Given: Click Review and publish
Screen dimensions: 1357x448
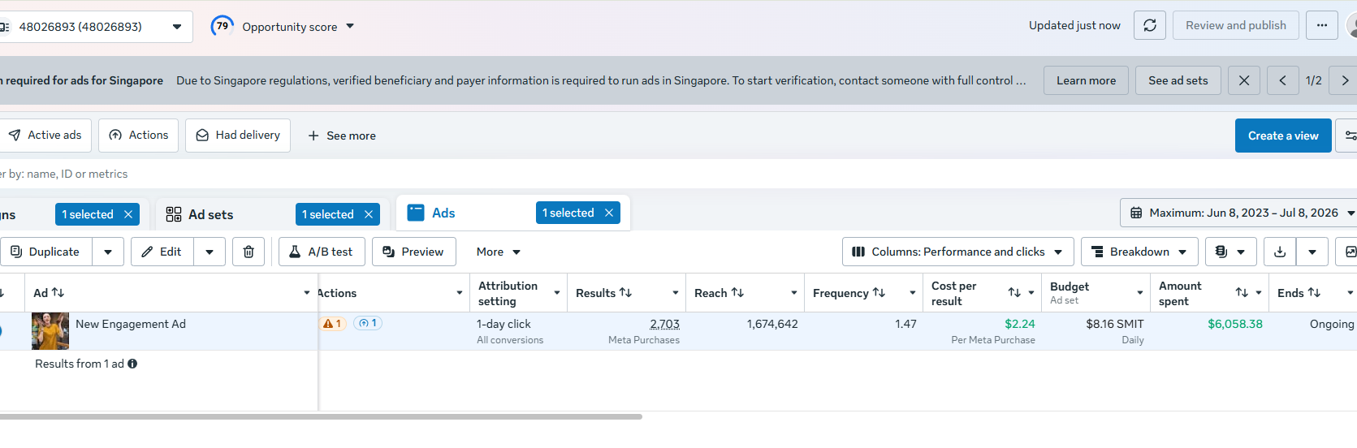Looking at the screenshot, I should pyautogui.click(x=1235, y=25).
